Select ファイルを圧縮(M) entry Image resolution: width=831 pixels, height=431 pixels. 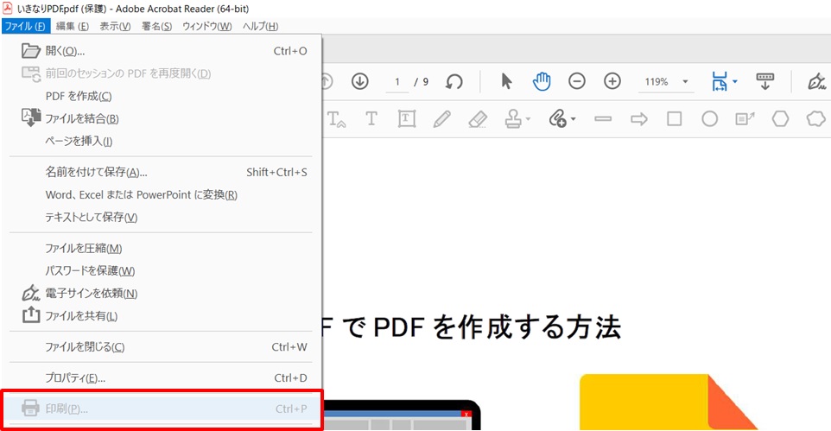coord(160,248)
